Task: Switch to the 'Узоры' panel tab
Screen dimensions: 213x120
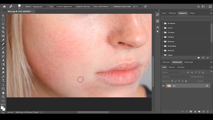Action: coord(192,13)
